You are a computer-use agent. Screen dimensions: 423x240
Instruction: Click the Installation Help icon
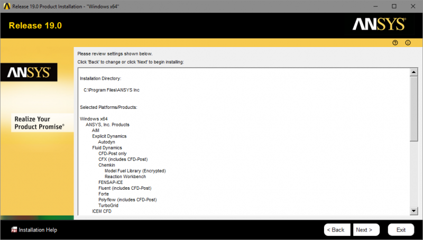(14, 230)
